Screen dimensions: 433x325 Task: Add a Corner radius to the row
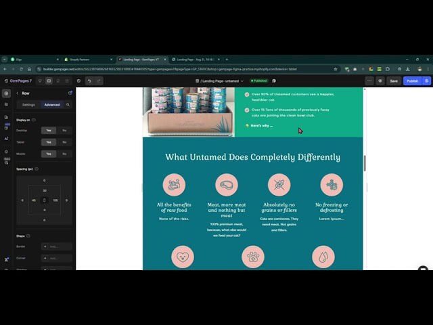point(57,258)
